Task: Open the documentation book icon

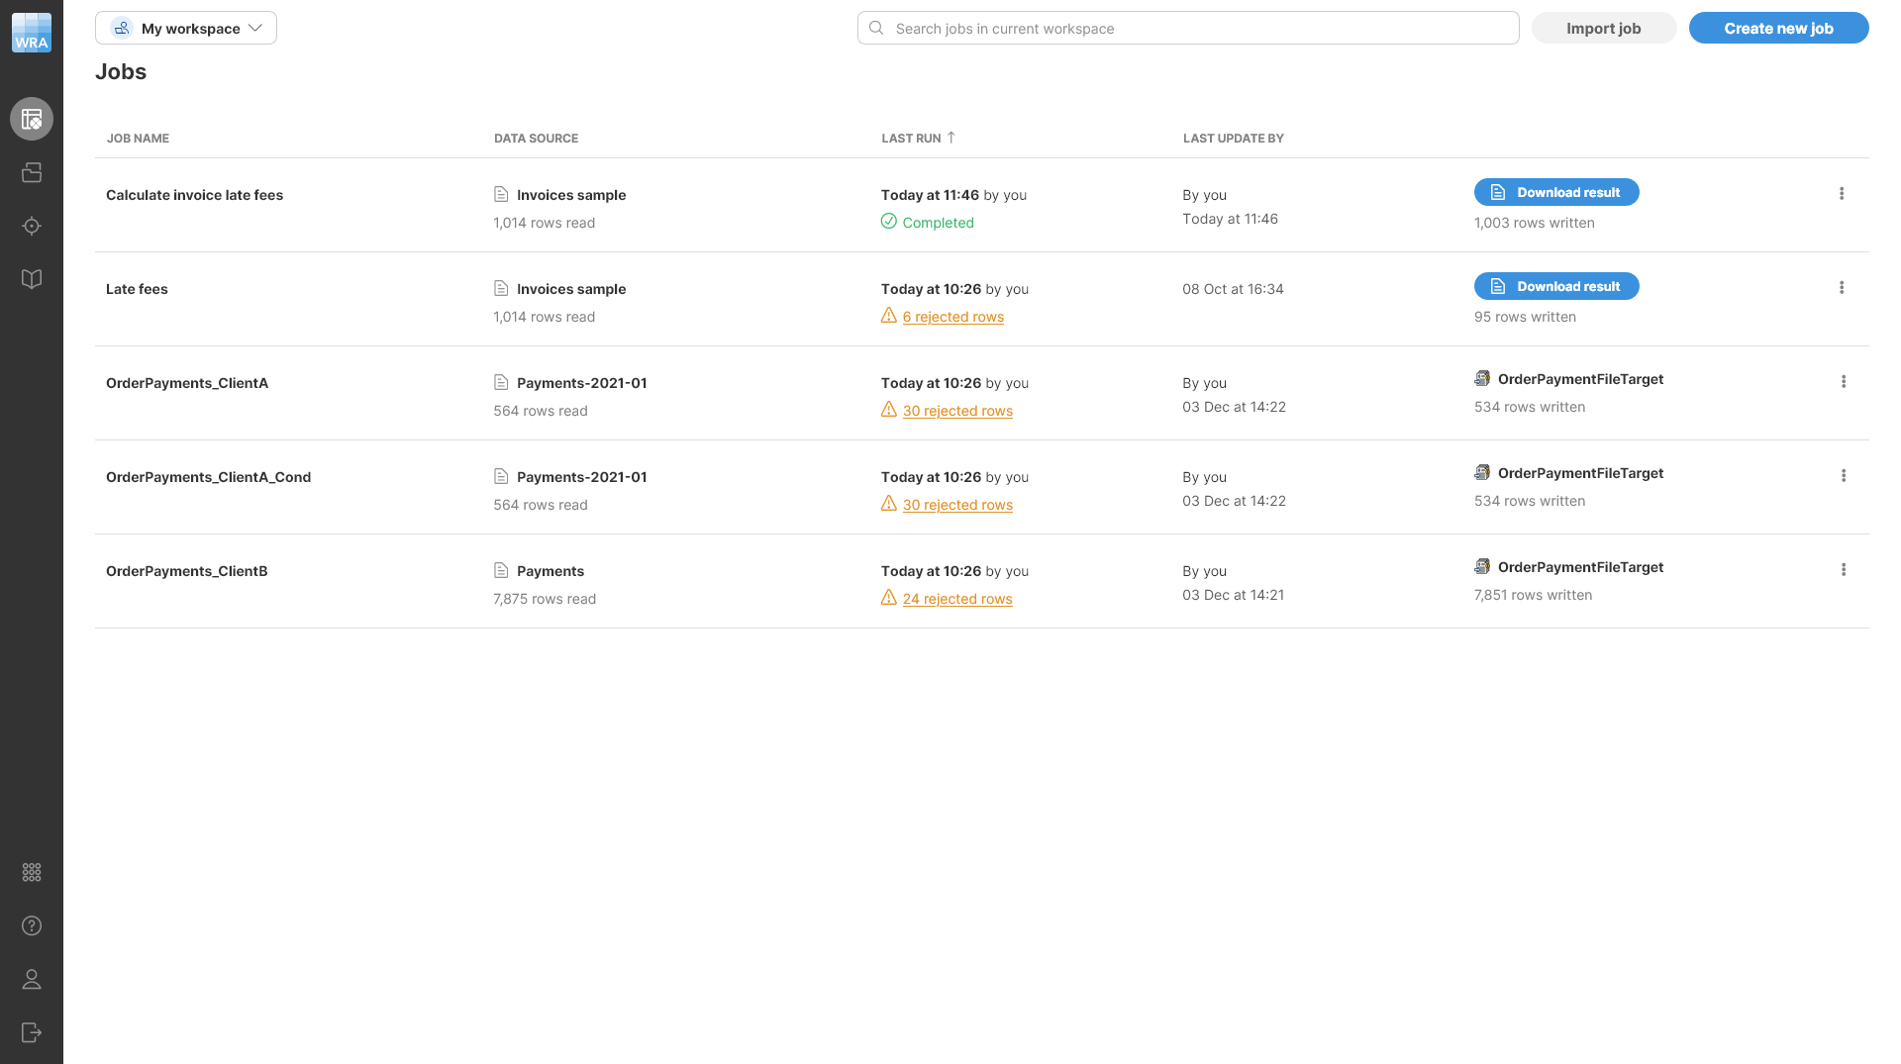Action: 31,279
